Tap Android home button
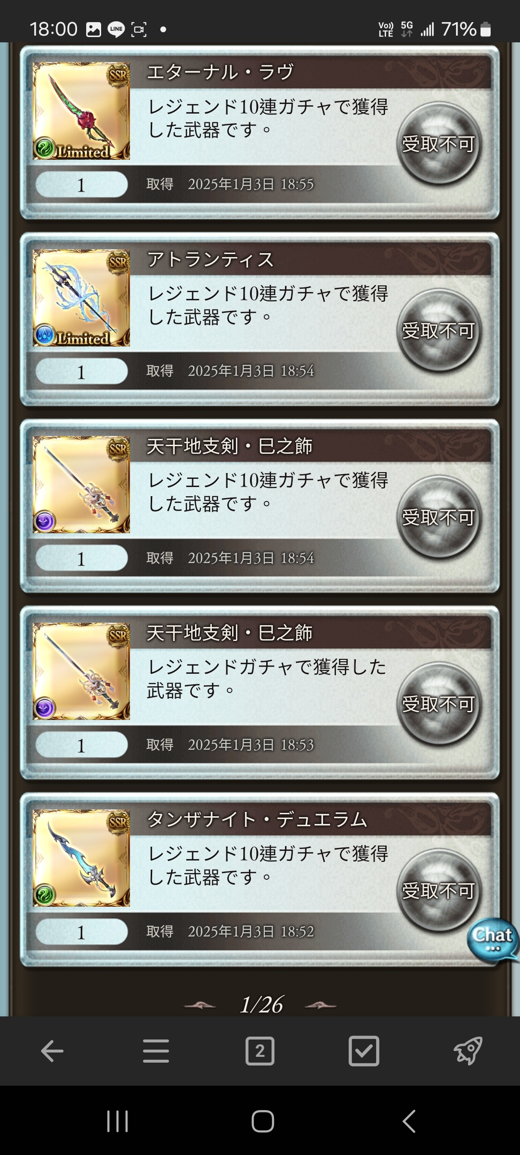The width and height of the screenshot is (520, 1155). pos(263,1121)
